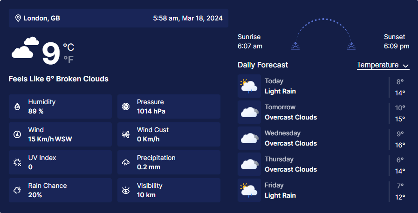Click the location pin icon beside London
Image resolution: width=418 pixels, height=213 pixels.
point(18,18)
